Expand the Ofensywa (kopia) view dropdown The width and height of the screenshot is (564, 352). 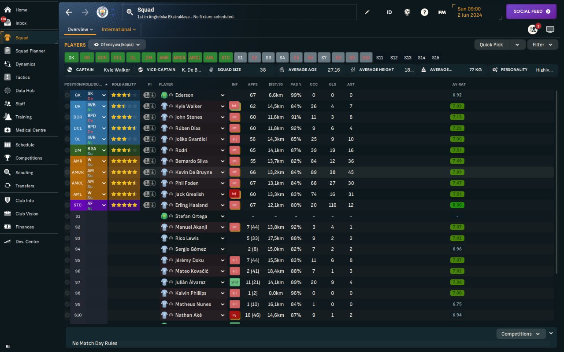(117, 45)
